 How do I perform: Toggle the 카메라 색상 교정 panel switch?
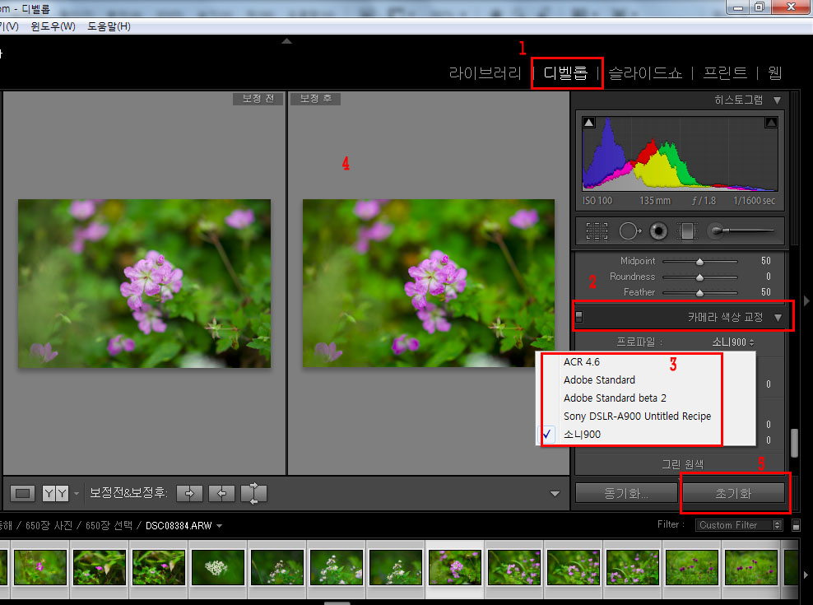(579, 317)
